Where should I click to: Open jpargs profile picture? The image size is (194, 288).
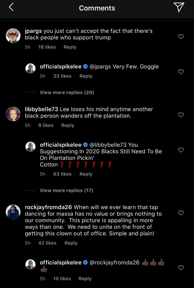[x=13, y=36]
